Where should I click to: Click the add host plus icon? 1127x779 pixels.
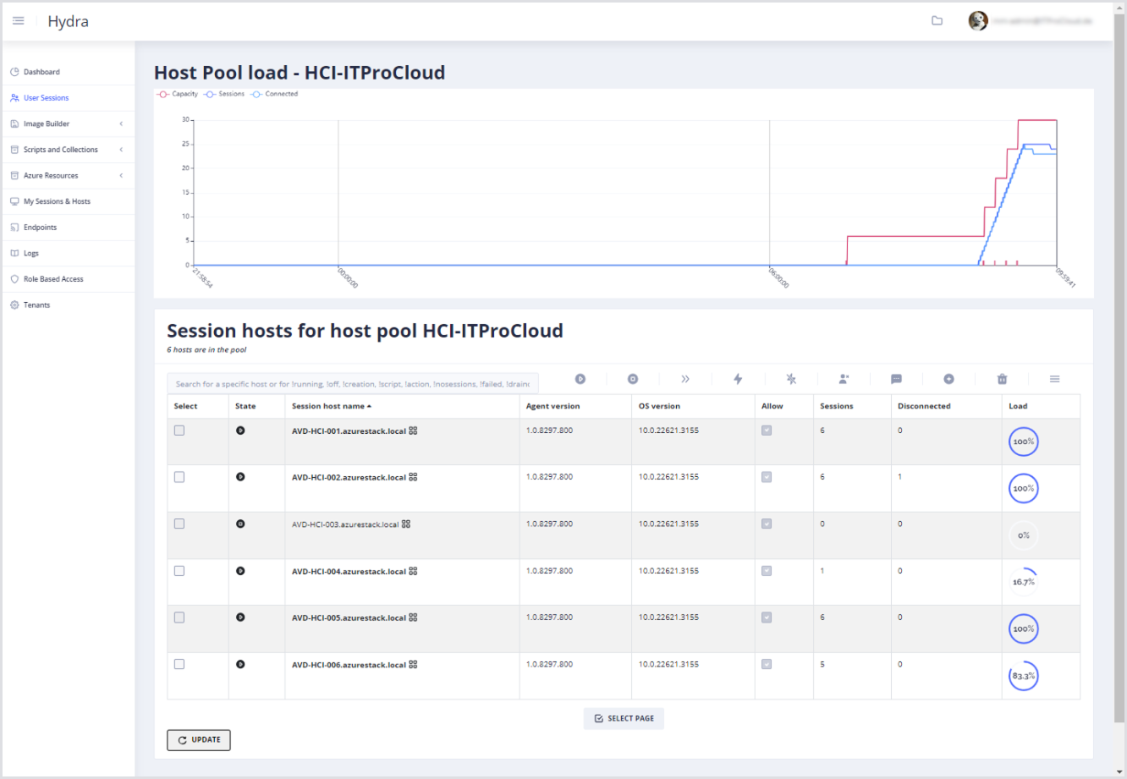(x=949, y=379)
